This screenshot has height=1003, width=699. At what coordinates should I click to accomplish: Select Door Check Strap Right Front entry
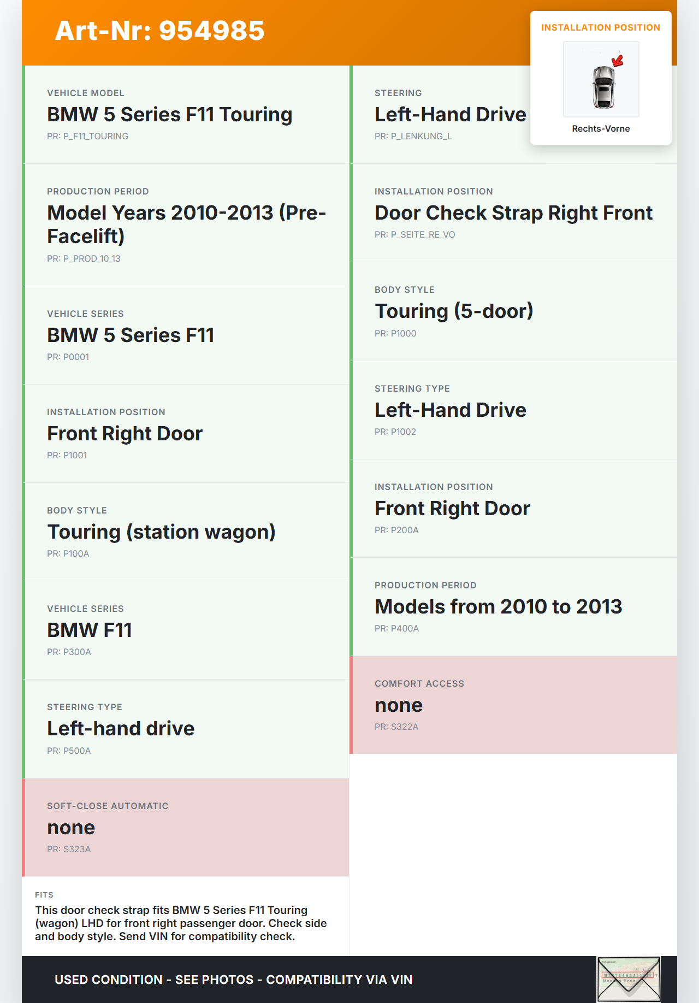513,213
